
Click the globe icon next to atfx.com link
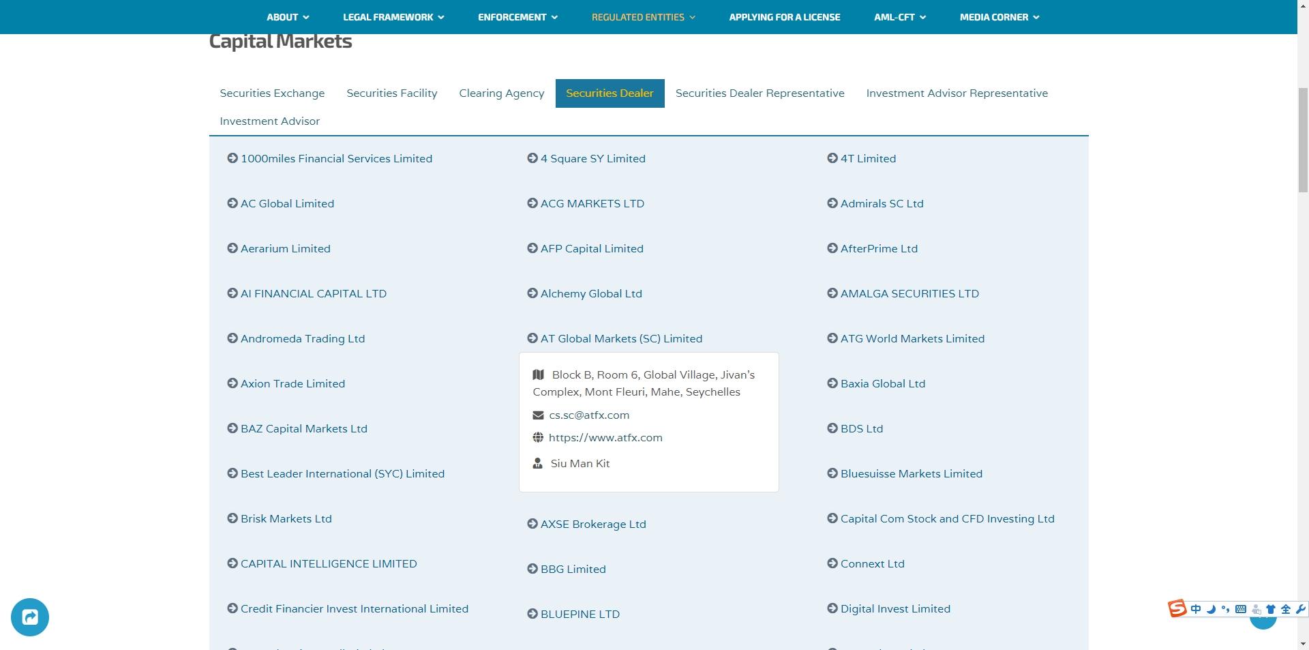(x=538, y=437)
